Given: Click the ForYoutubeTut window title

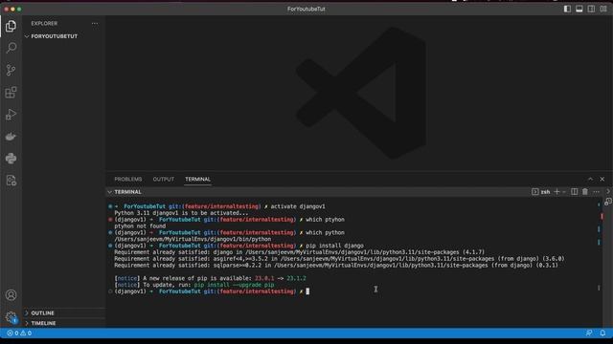Looking at the screenshot, I should [x=306, y=9].
